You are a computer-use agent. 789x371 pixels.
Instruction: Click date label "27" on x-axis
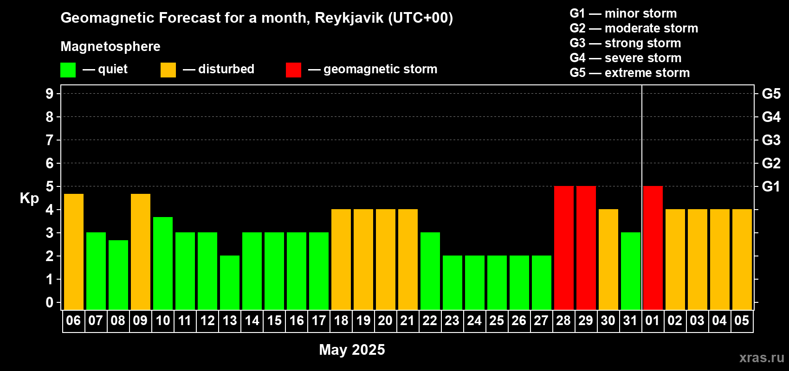pos(541,320)
